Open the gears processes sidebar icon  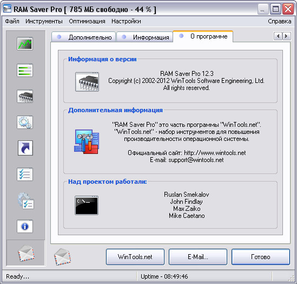click(x=25, y=122)
